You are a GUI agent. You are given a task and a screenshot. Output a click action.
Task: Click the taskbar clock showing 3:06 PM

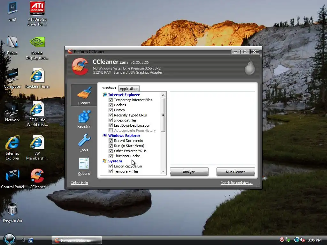[315, 240]
